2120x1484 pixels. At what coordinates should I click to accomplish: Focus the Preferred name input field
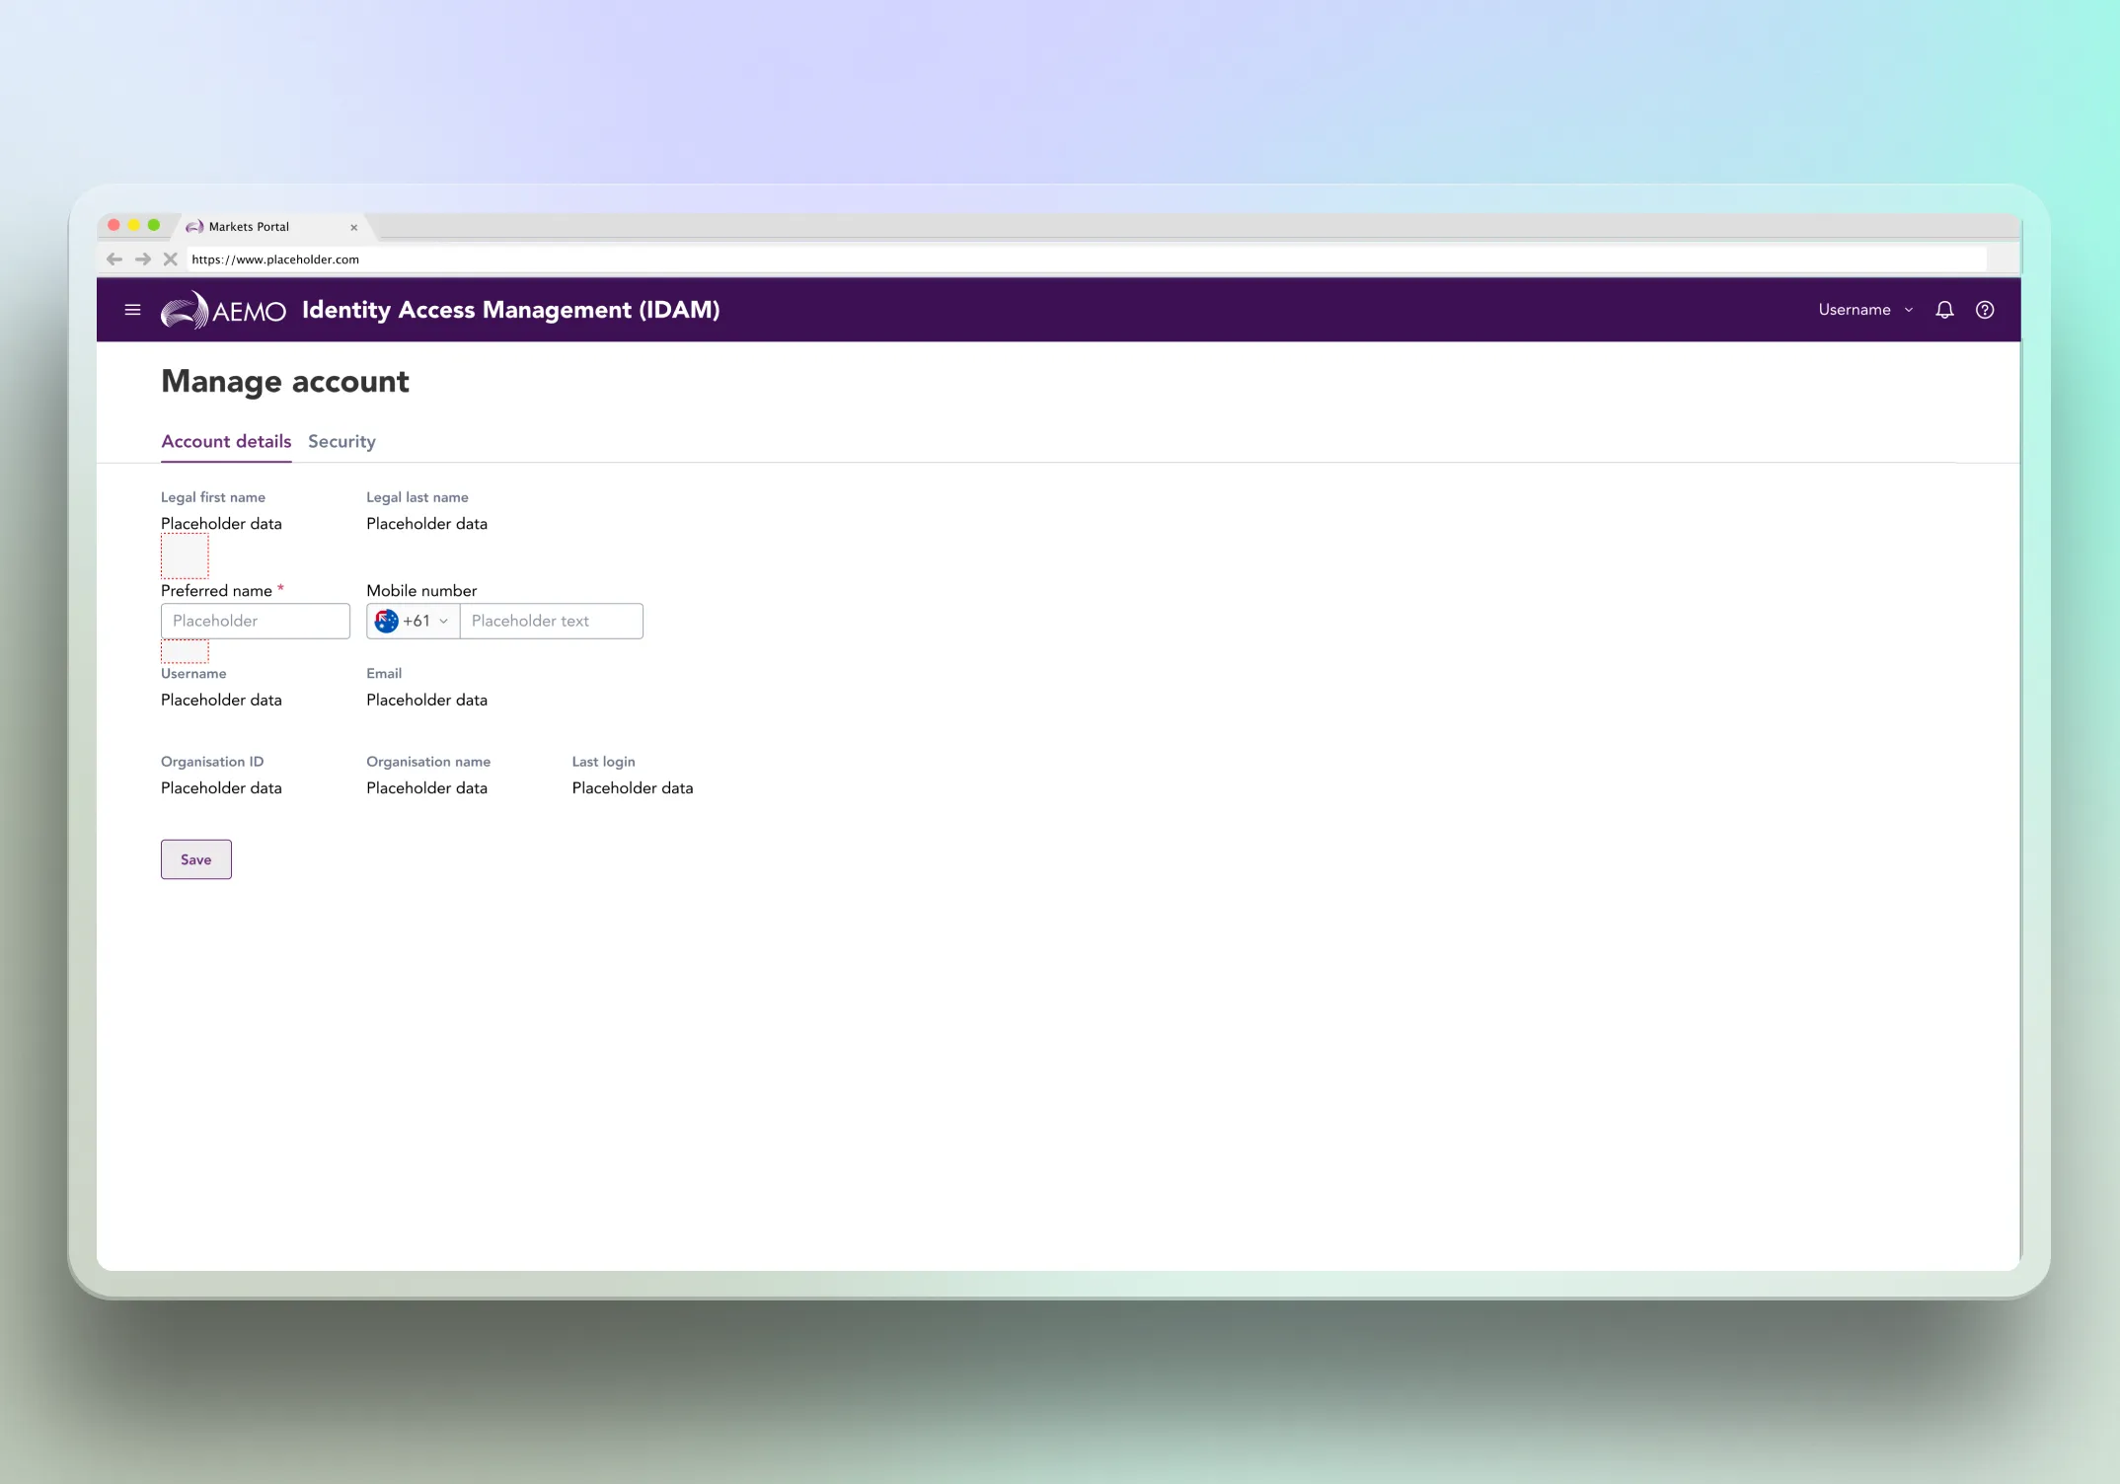pyautogui.click(x=256, y=622)
